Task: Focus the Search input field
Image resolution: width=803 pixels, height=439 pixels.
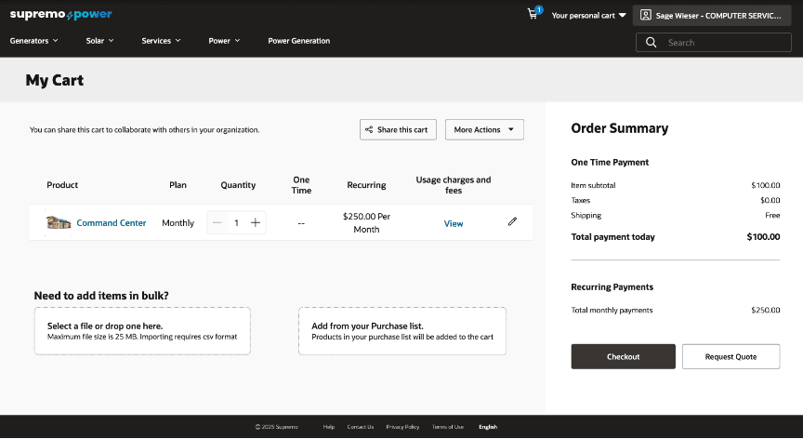Action: (714, 43)
